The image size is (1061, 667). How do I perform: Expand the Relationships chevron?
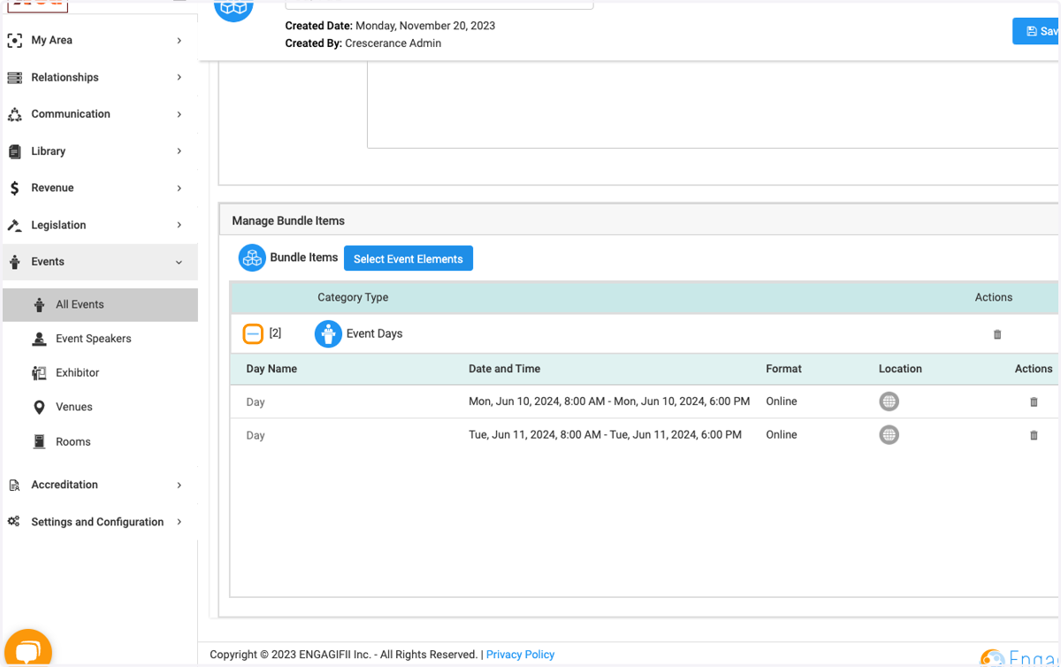179,78
